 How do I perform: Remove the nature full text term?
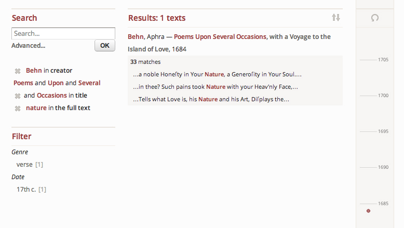click(x=17, y=108)
